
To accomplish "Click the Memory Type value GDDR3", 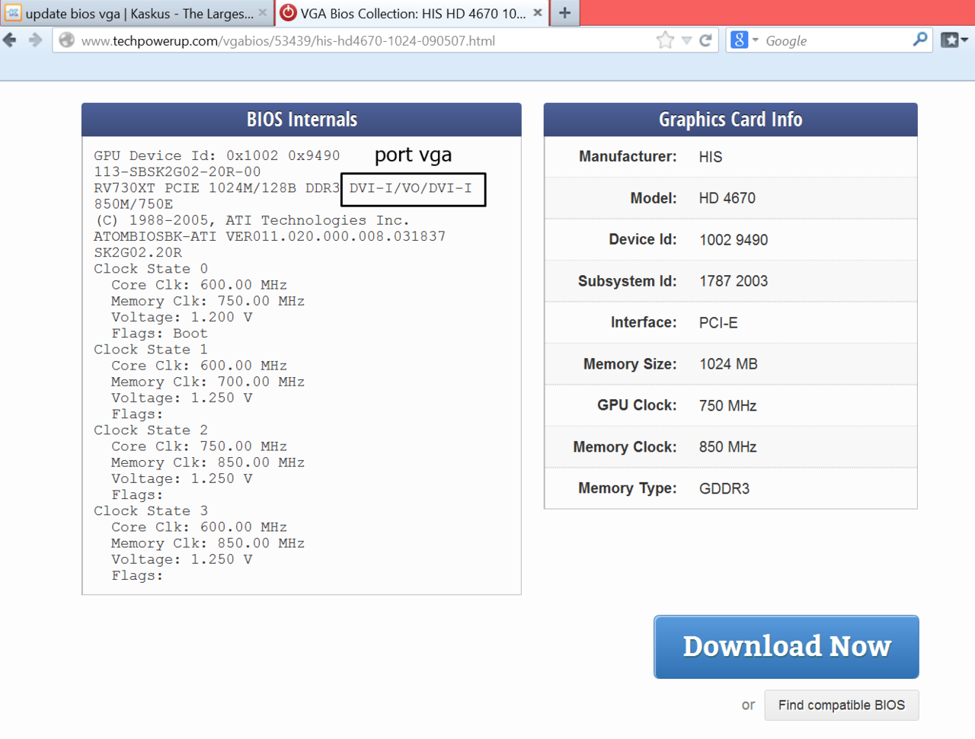I will (724, 489).
